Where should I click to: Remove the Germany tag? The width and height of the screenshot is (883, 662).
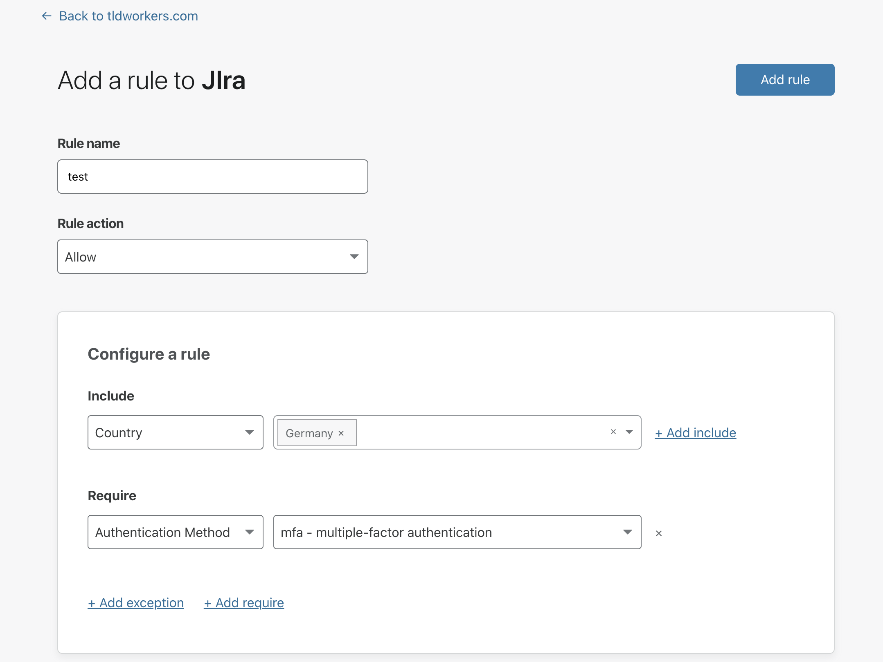pos(341,433)
